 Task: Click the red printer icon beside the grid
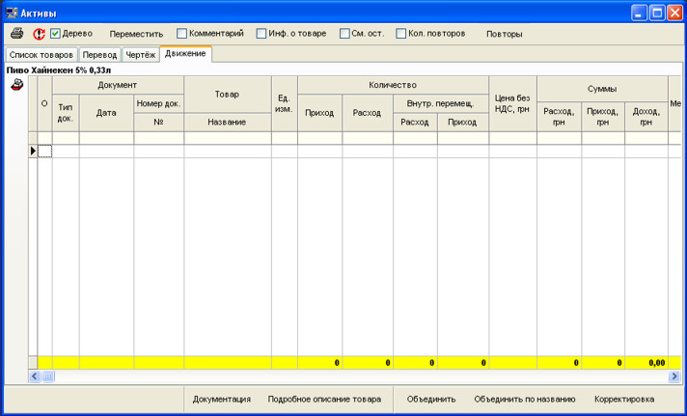click(16, 85)
